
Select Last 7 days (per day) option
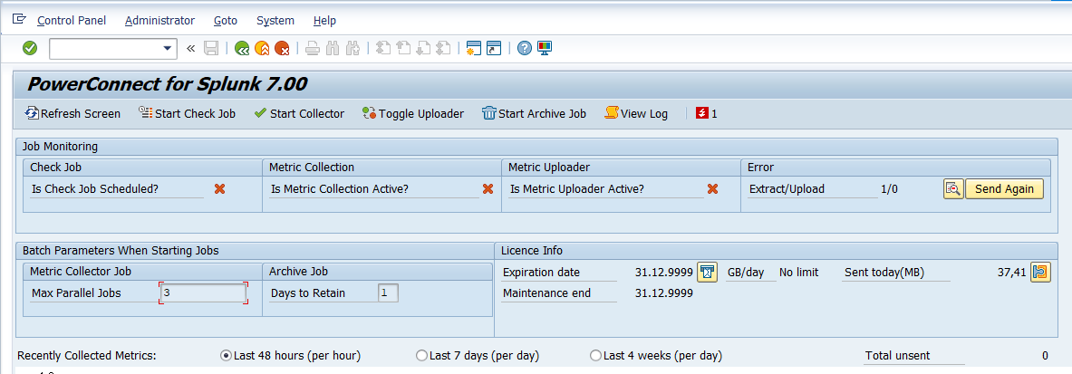click(x=420, y=356)
